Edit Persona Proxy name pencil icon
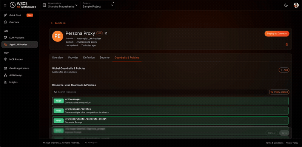The image size is (302, 147). (106, 33)
